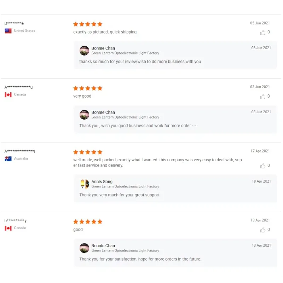Image resolution: width=283 pixels, height=283 pixels.
Task: Click Bonnie Chan name in 06 Jun reply
Action: click(103, 48)
